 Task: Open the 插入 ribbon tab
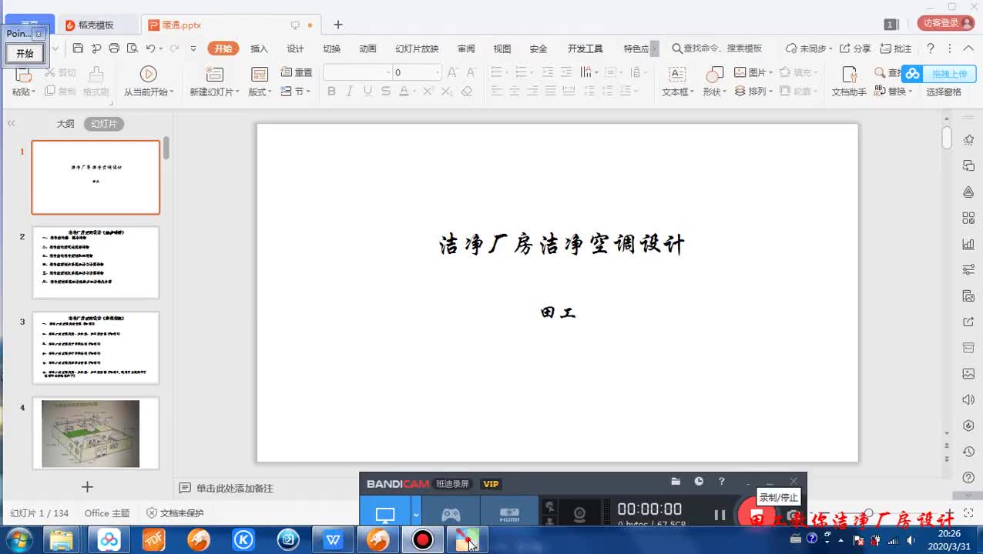[259, 48]
